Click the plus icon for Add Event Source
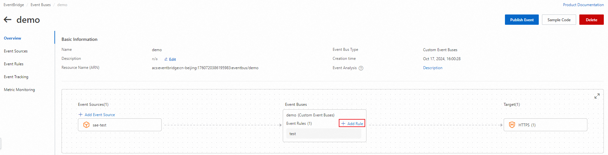Screen dimensions: 608x155 pyautogui.click(x=81, y=114)
